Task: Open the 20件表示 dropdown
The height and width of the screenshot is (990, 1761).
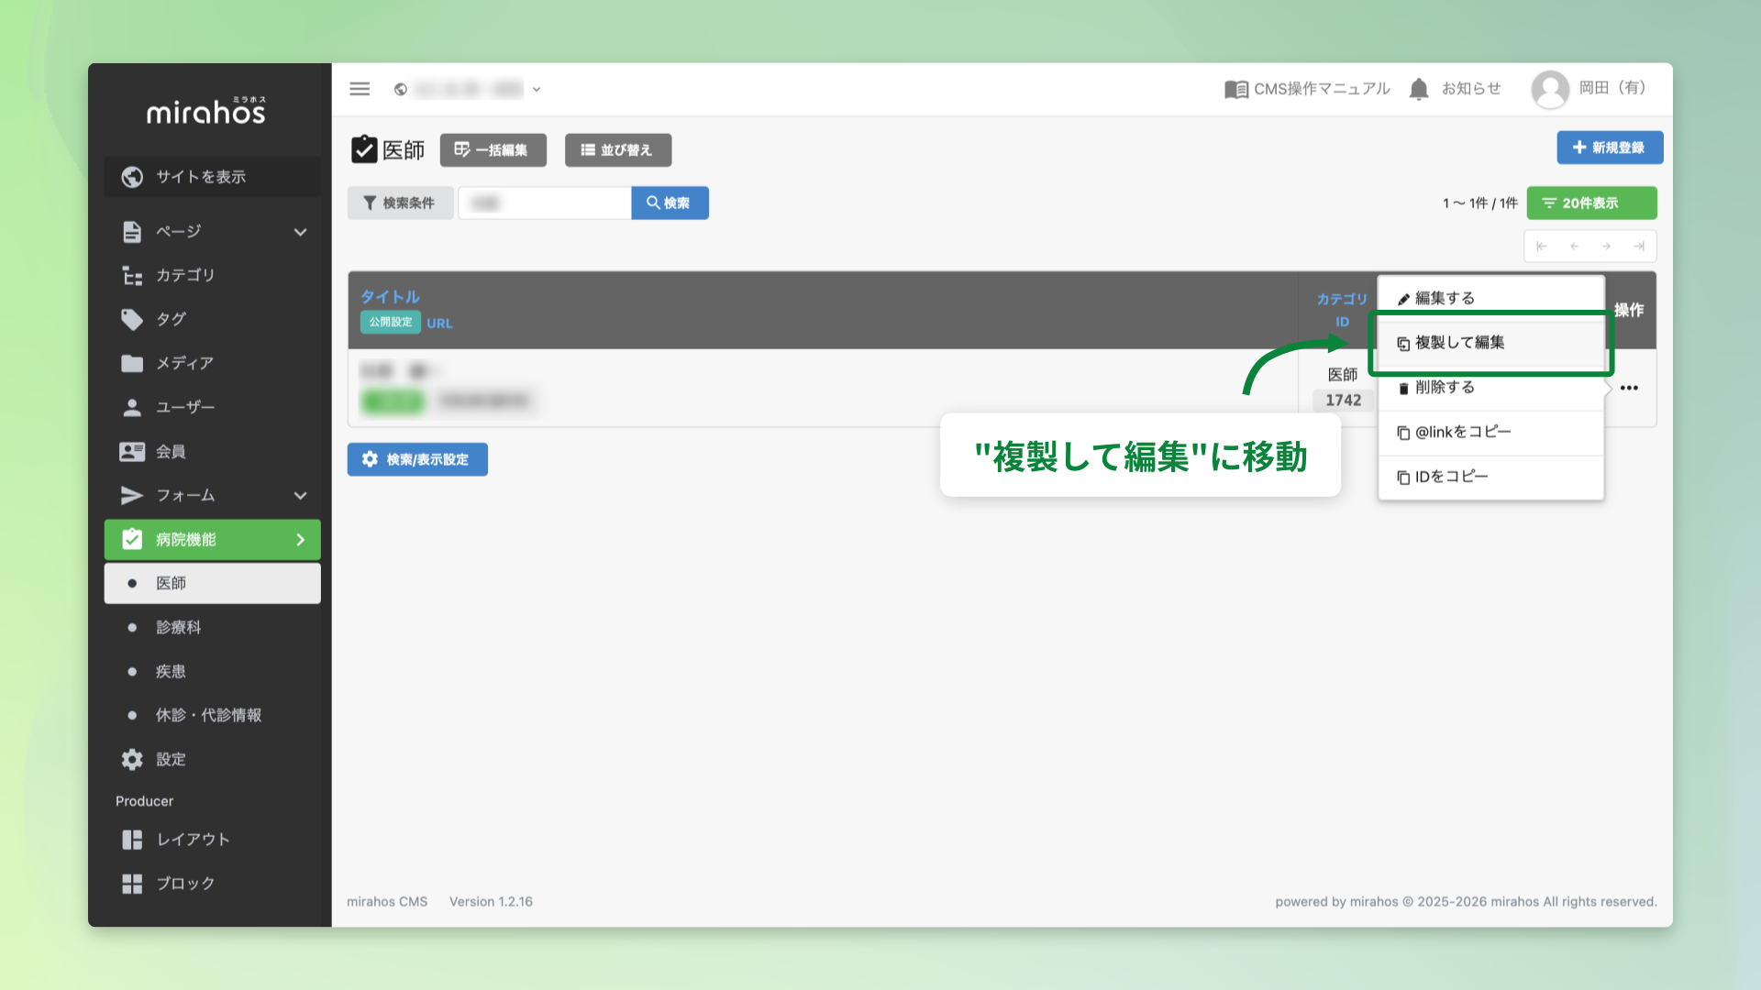Action: coord(1591,203)
